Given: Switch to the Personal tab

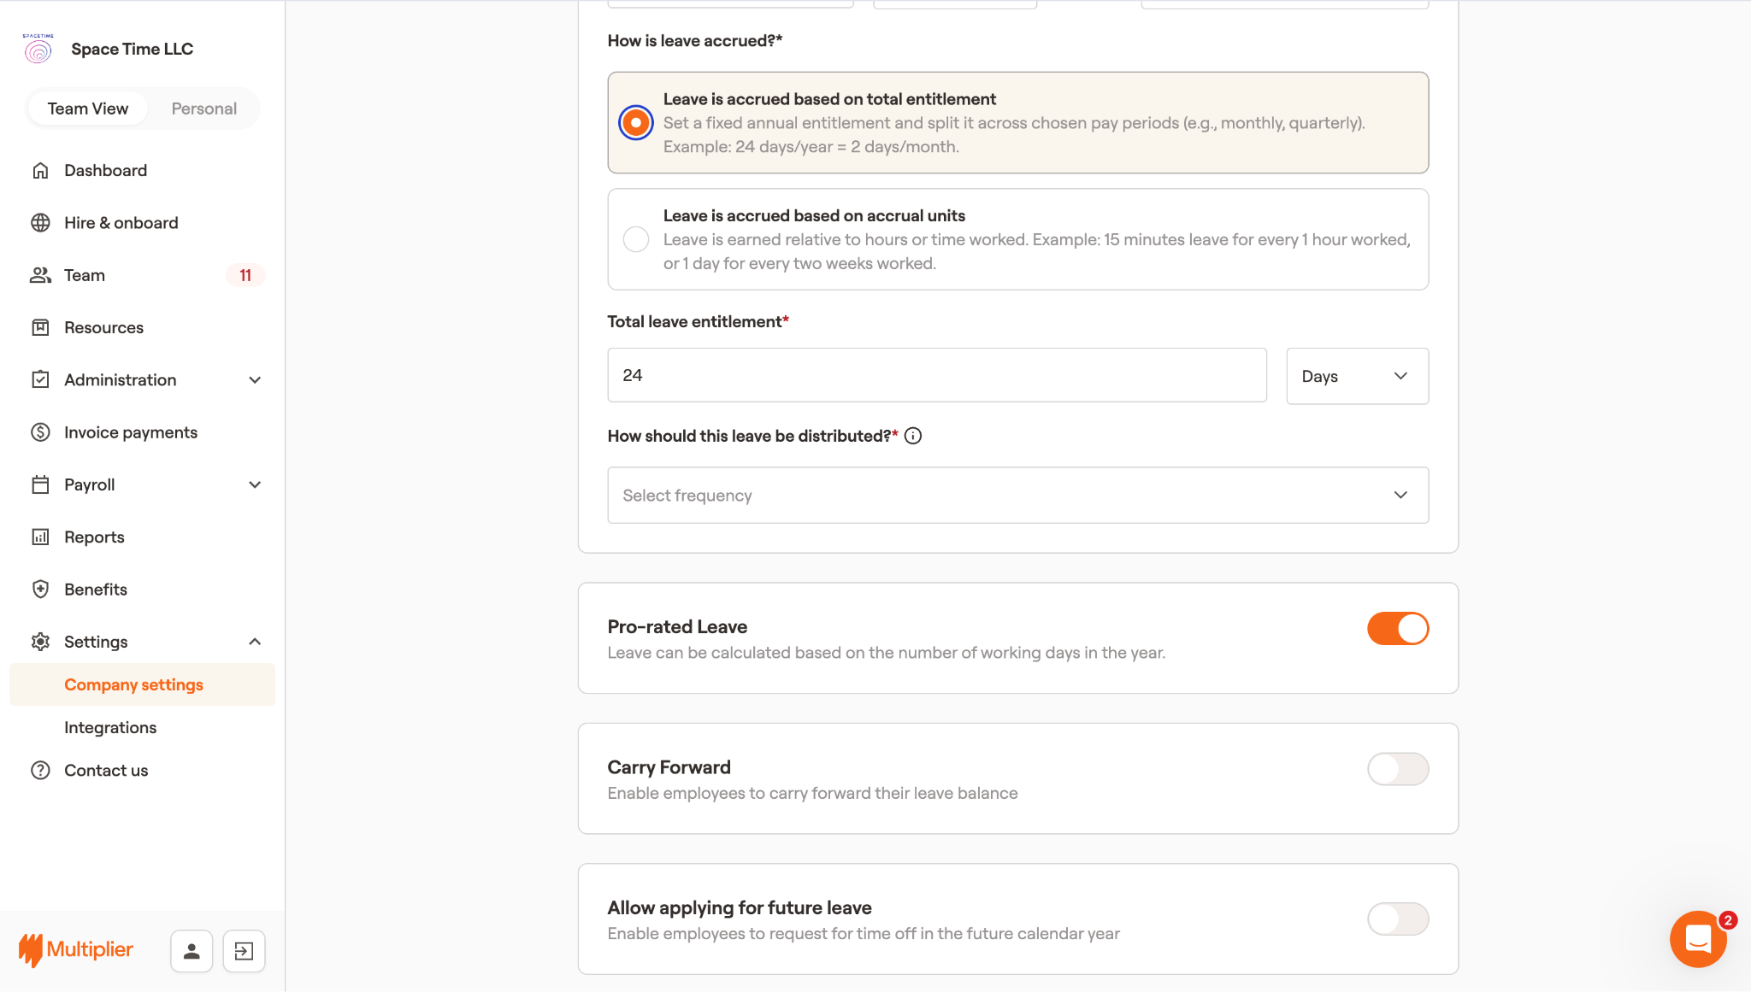Looking at the screenshot, I should 203,109.
